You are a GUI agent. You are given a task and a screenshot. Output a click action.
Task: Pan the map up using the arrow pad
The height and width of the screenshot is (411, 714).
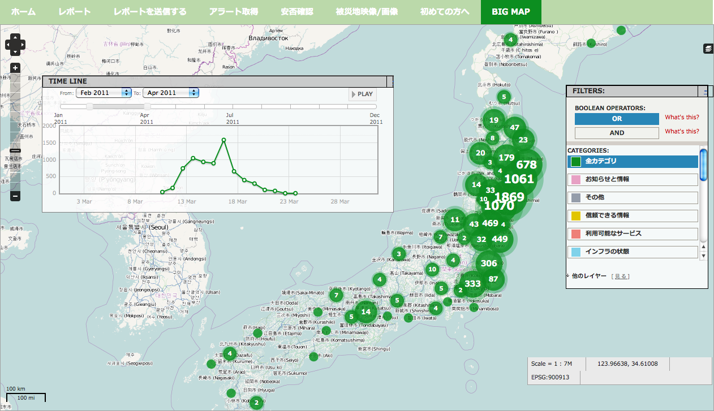15,37
